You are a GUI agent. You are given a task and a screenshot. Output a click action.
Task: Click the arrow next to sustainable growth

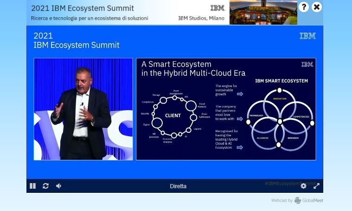(x=240, y=94)
